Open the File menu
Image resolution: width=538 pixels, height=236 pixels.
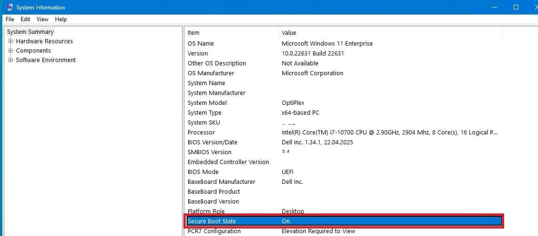[10, 19]
